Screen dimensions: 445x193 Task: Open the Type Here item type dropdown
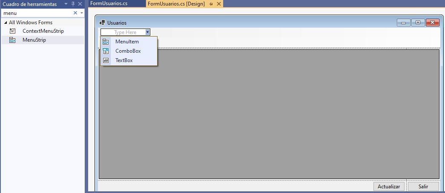148,32
